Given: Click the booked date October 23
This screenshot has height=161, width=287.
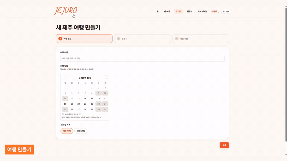Looking at the screenshot, I should (98, 104).
